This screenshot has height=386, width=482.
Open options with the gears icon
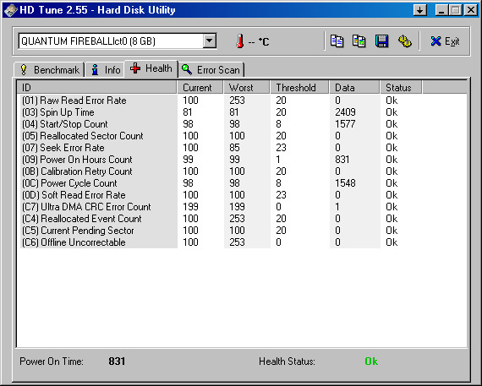coord(405,41)
